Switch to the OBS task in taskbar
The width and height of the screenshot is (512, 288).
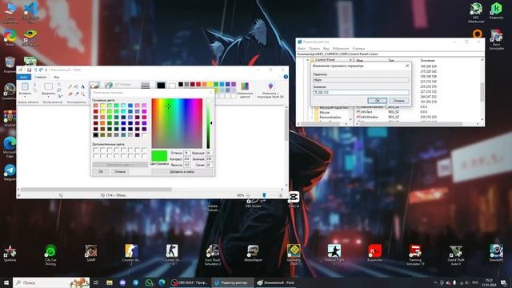190,282
